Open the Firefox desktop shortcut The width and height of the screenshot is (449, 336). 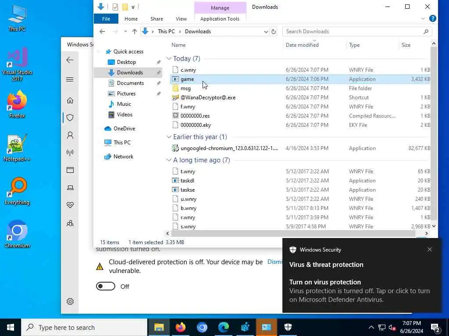17,104
